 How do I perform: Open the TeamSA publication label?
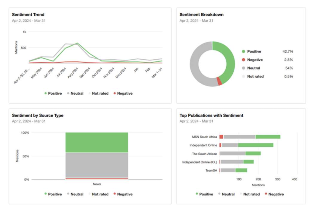coord(211,171)
